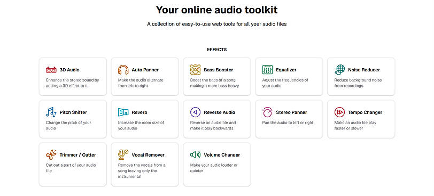Click the Reverb room icon
The height and width of the screenshot is (196, 434).
coord(123,112)
